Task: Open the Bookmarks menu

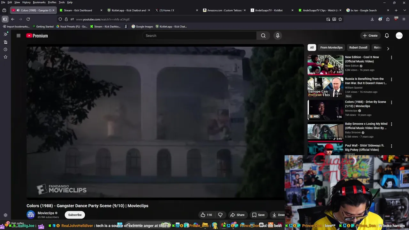Action: click(39, 2)
